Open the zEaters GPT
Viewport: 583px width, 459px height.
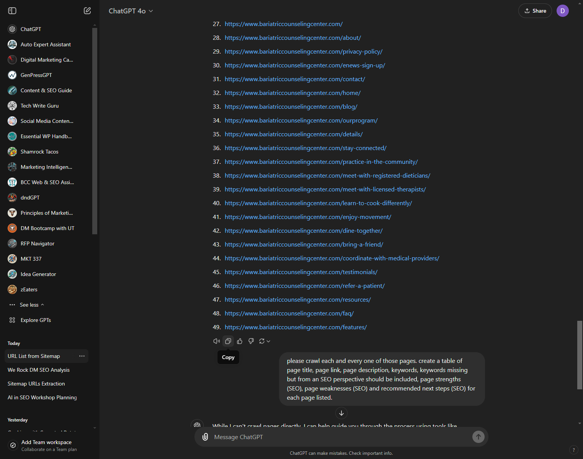pyautogui.click(x=48, y=289)
